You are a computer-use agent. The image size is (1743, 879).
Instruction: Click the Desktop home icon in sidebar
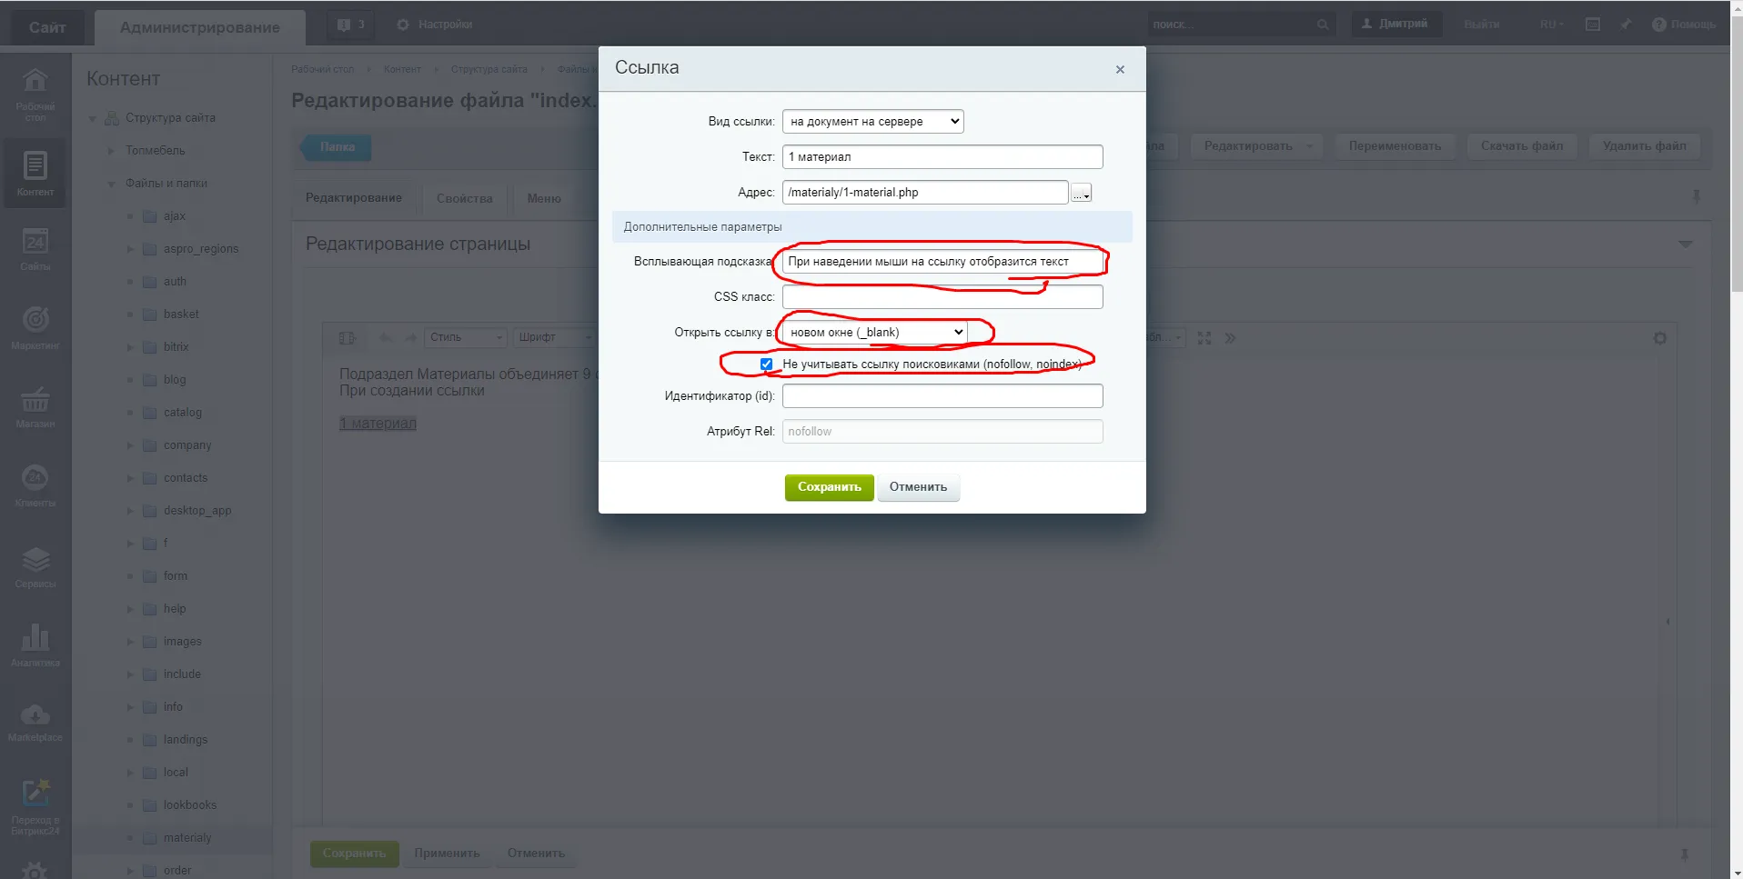(x=35, y=82)
